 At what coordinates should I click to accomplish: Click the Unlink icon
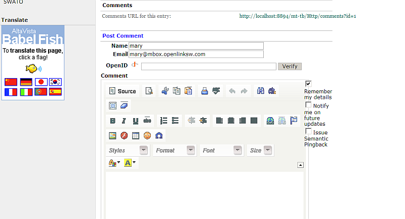pos(282,121)
